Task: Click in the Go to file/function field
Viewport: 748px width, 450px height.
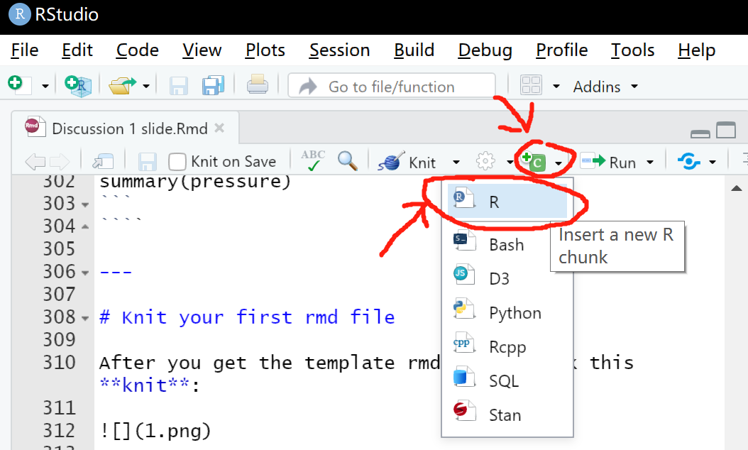Action: 391,87
